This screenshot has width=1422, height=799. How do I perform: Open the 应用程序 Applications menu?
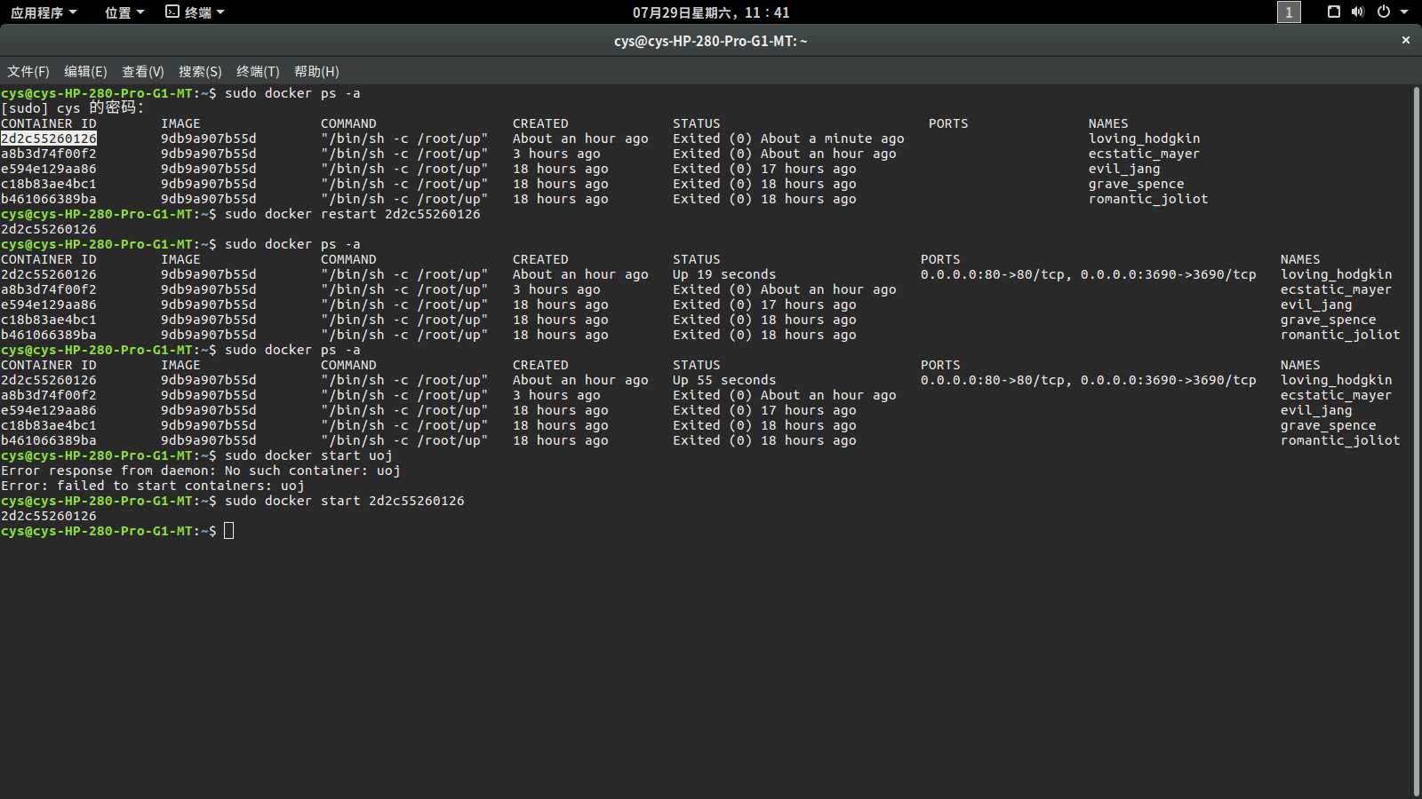tap(44, 12)
